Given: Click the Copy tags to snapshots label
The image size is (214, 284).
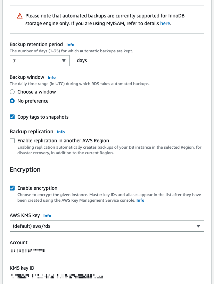Looking at the screenshot, I should click(43, 117).
